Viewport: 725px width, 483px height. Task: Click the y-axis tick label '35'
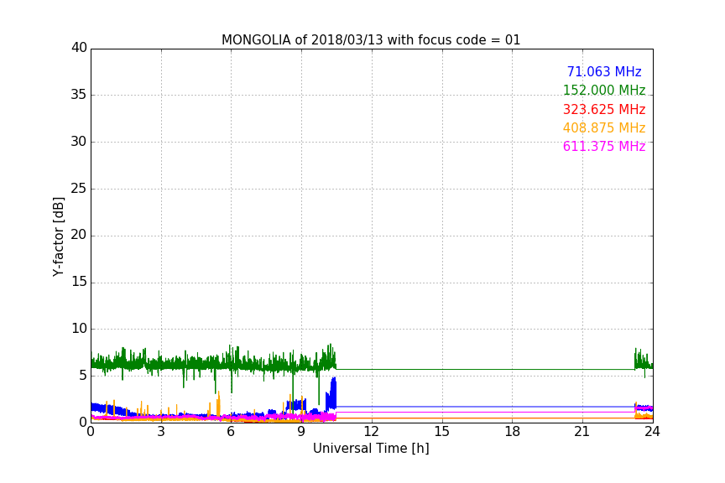79,95
